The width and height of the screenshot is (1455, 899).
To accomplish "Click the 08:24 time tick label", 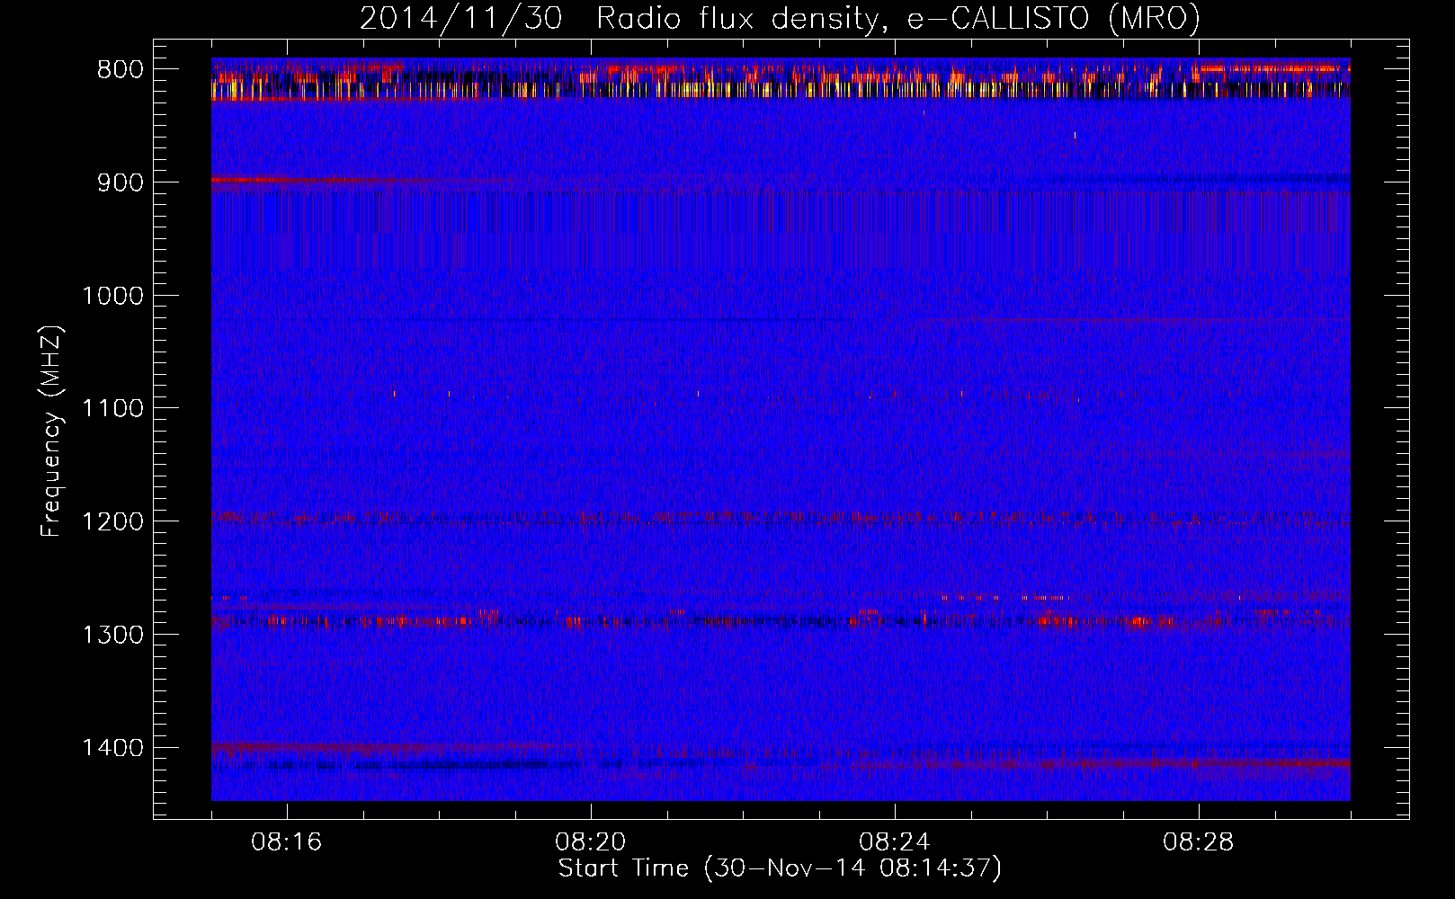I will tap(895, 842).
